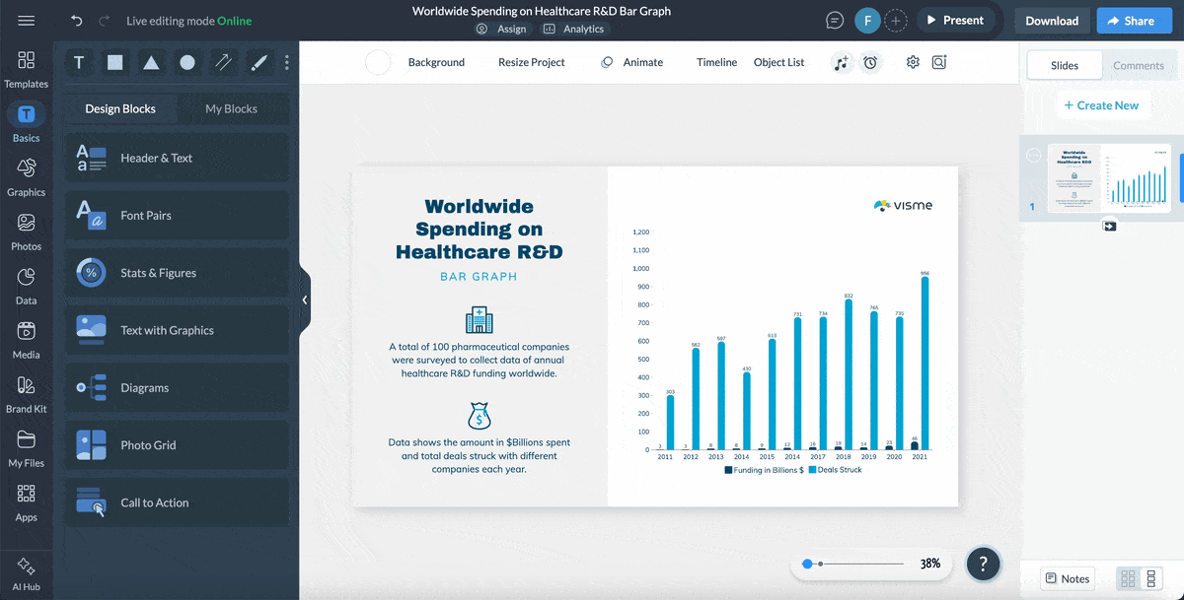Open the project settings gear
This screenshot has width=1184, height=600.
912,62
